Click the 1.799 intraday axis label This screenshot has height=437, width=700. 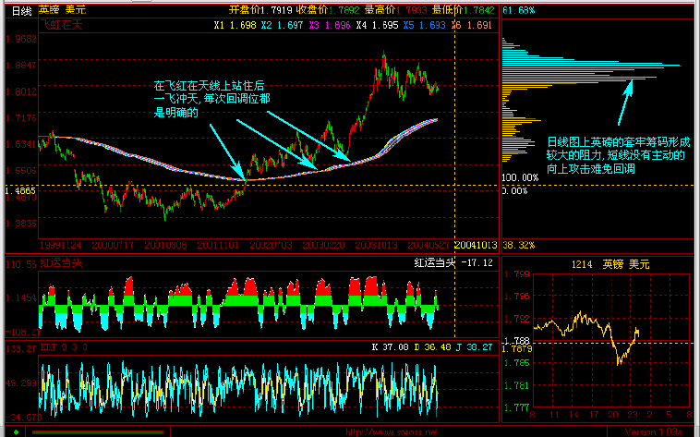click(516, 274)
